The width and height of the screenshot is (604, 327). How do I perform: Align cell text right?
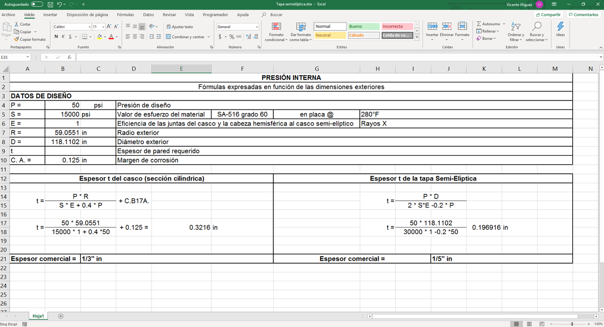(x=143, y=37)
